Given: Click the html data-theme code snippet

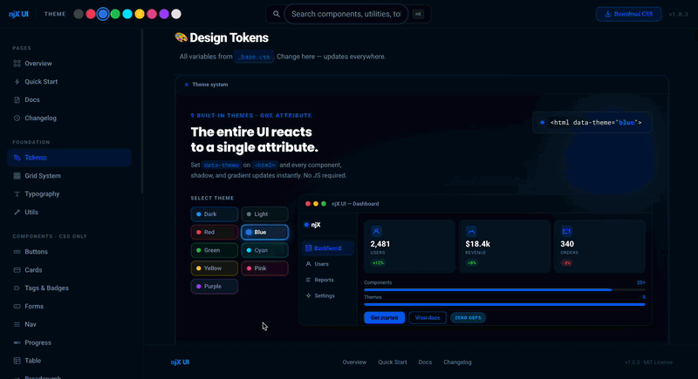Looking at the screenshot, I should [592, 123].
